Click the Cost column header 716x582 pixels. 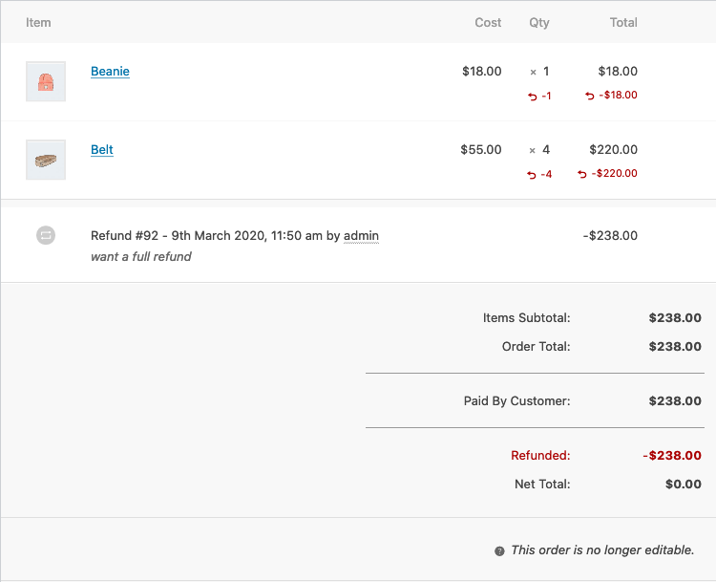(488, 22)
